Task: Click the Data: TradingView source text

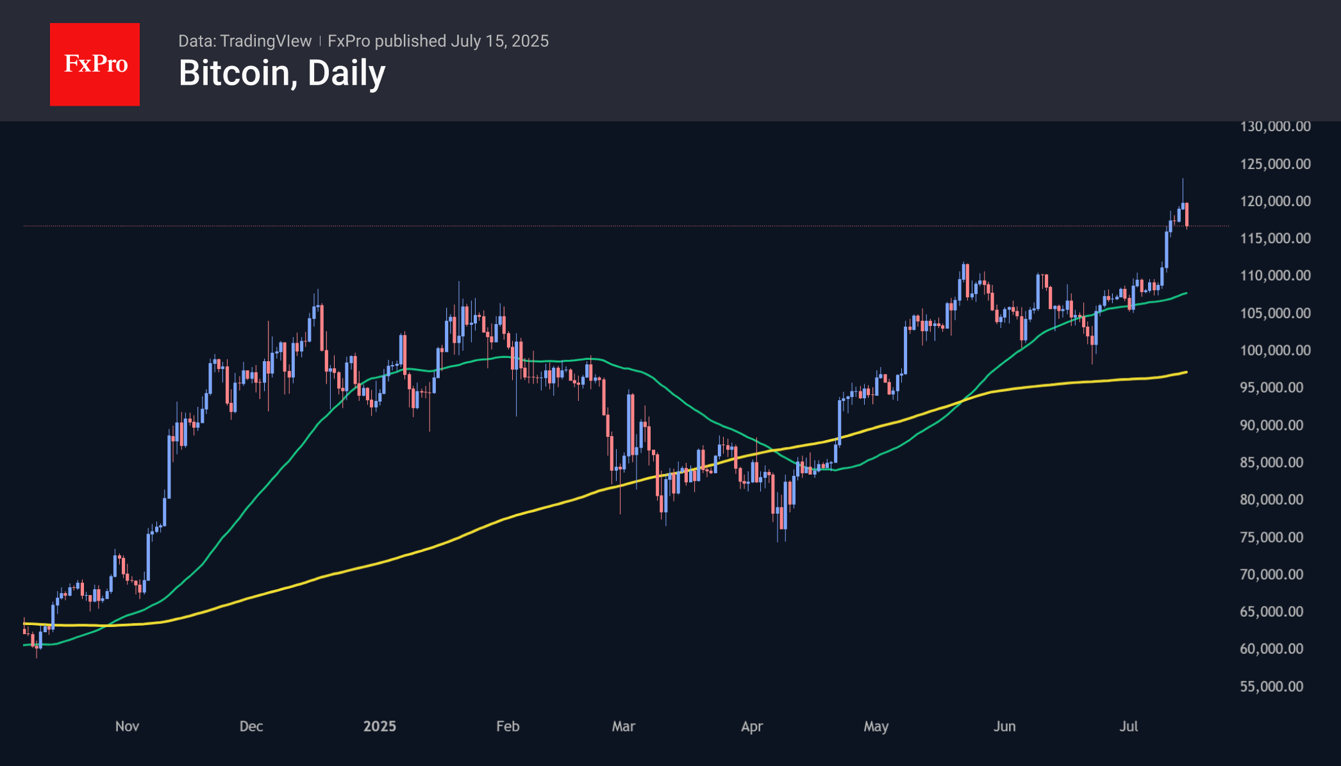Action: click(x=245, y=41)
